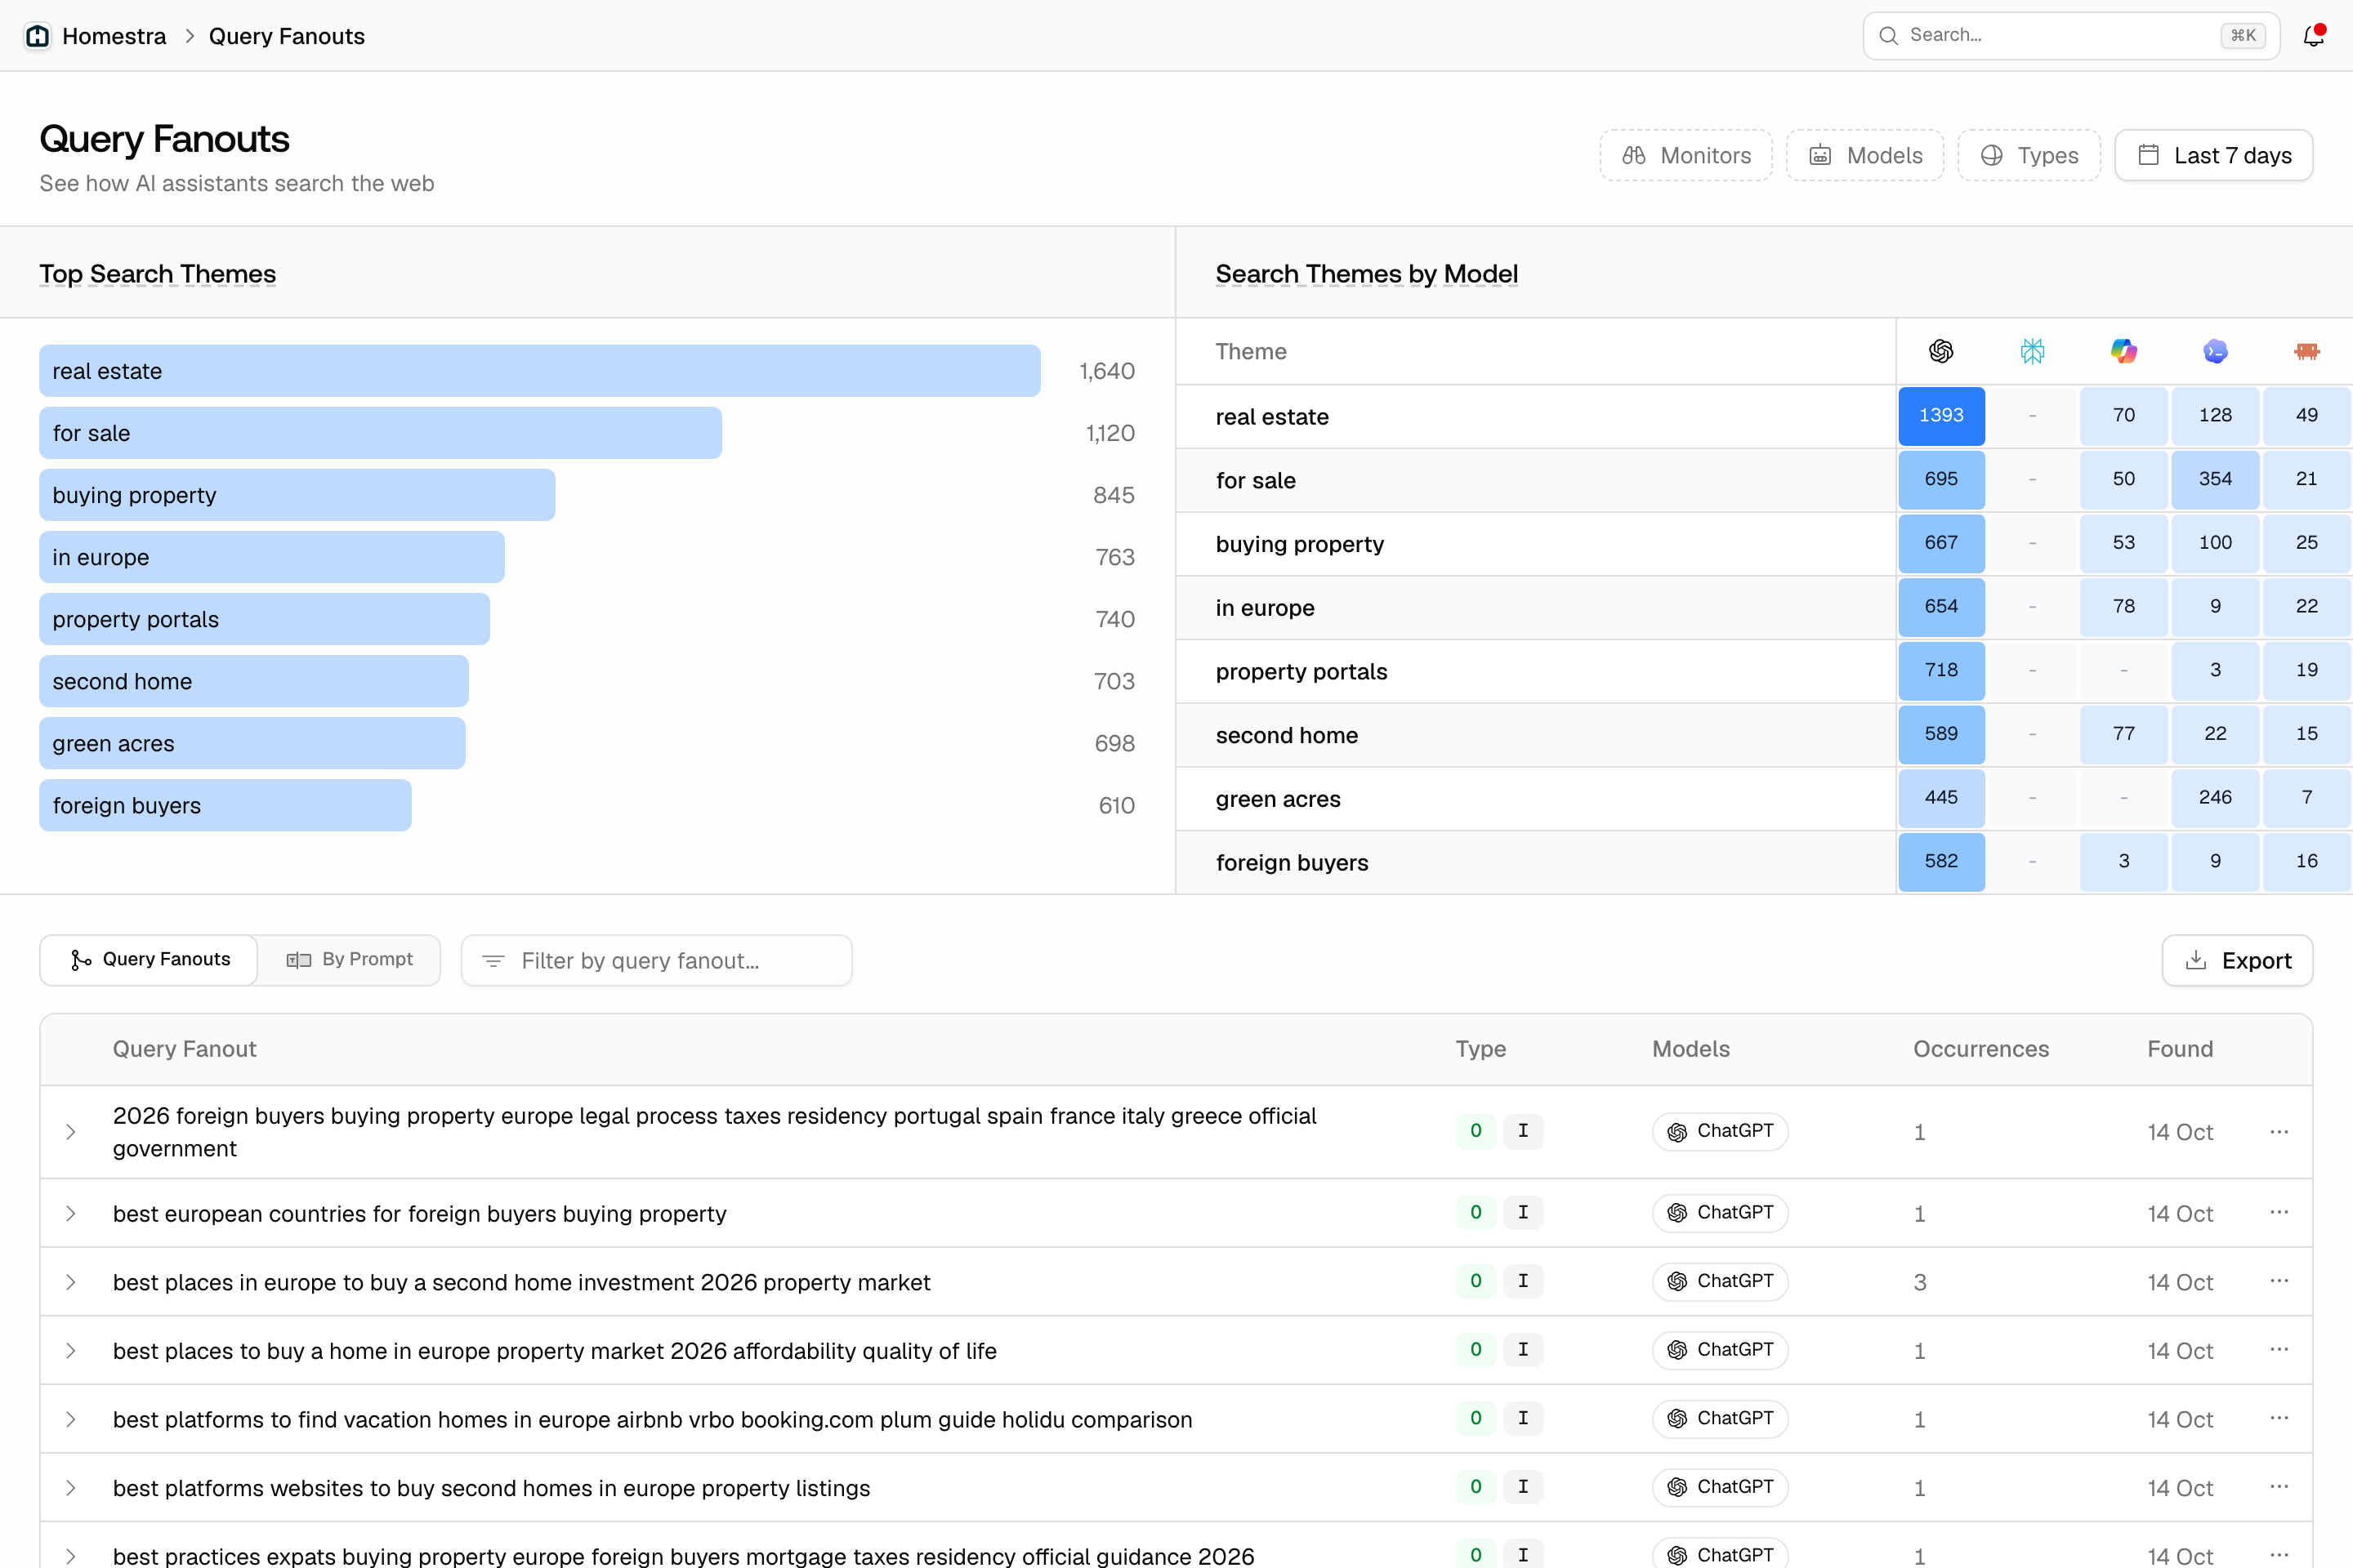This screenshot has height=1568, width=2353.
Task: Click ChatGPT chip in 'best european countries' row
Action: click(1720, 1213)
